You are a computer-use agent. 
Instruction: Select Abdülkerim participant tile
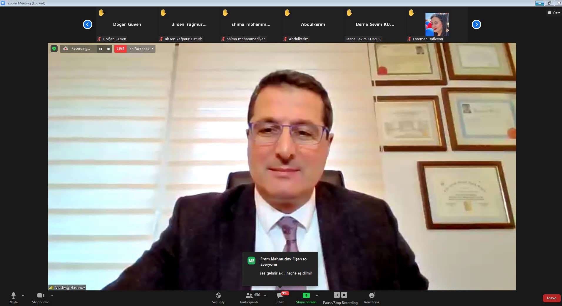click(313, 24)
